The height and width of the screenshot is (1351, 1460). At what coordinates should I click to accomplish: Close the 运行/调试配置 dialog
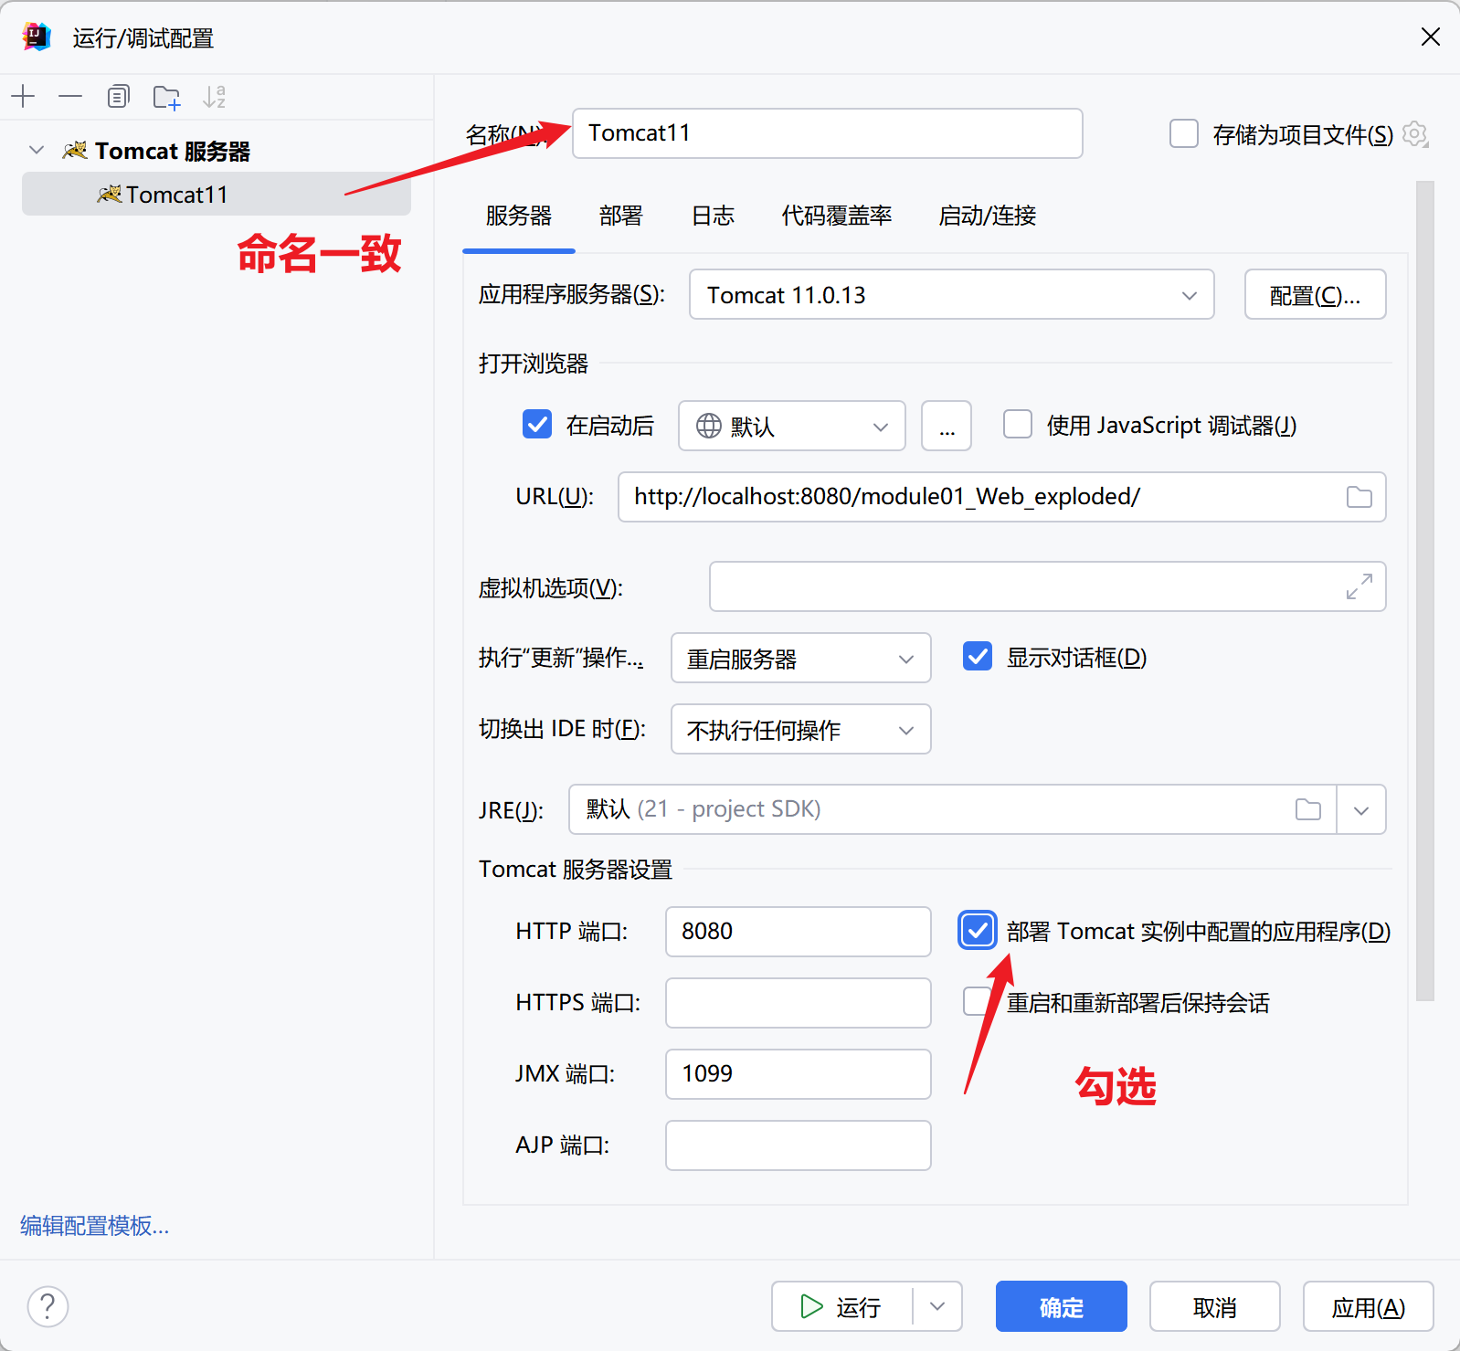1431,37
